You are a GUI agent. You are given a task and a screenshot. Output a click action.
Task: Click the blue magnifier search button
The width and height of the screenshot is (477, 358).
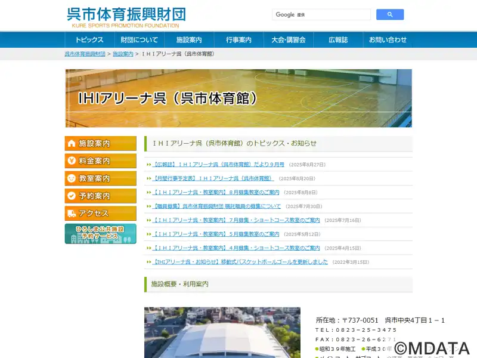pyautogui.click(x=390, y=14)
